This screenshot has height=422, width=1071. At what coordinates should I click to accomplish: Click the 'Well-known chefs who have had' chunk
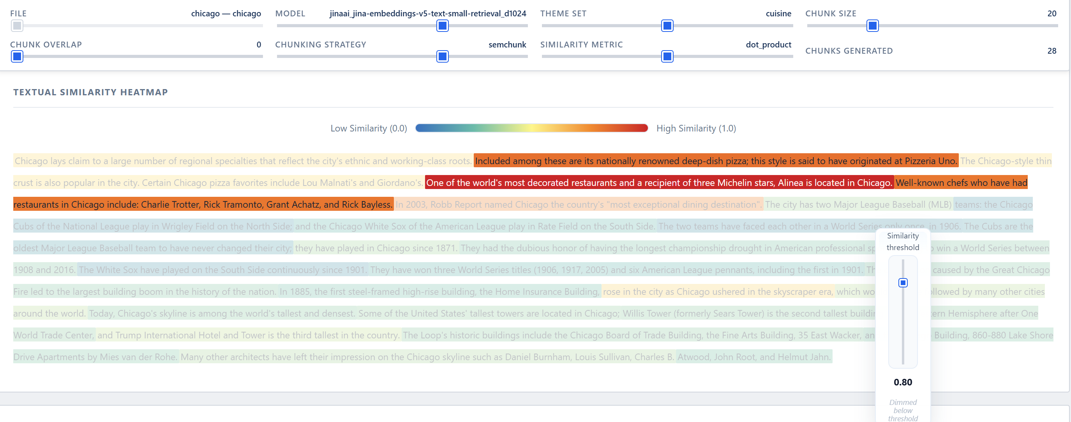coord(961,182)
